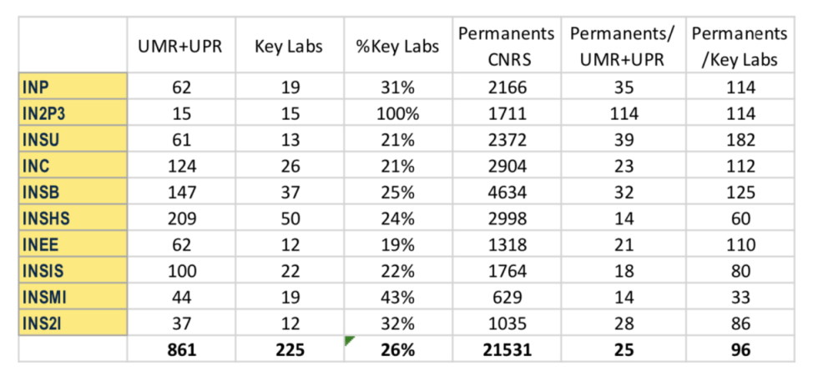The image size is (818, 386).
Task: Click the %Key Labs header cell
Action: 397,46
